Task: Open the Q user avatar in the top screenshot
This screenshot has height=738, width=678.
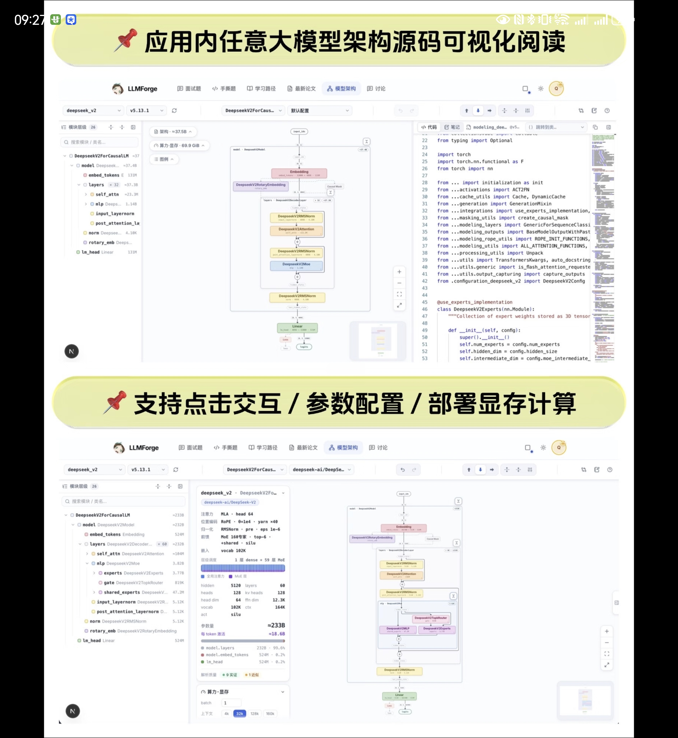Action: click(x=556, y=88)
